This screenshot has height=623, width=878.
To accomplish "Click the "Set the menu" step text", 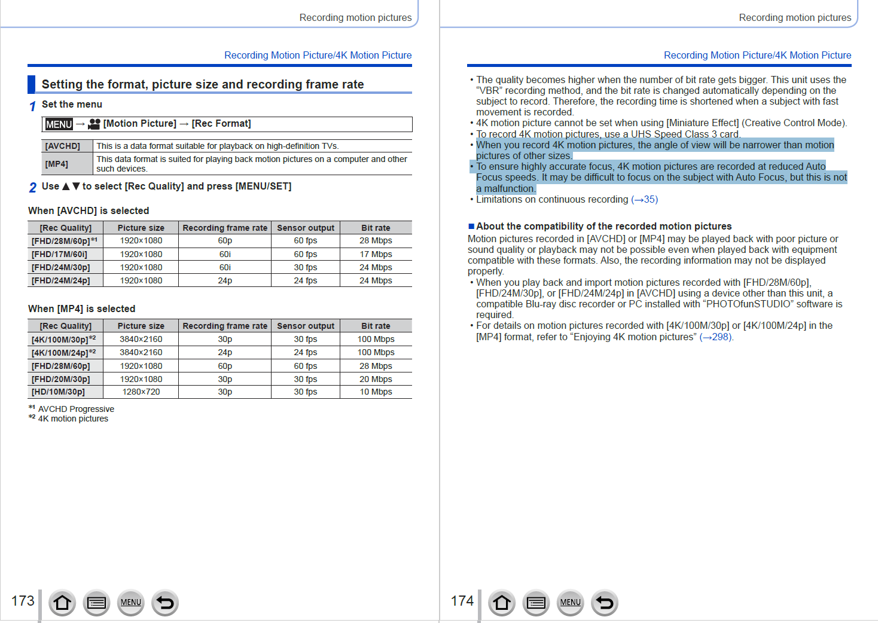I will click(x=72, y=105).
